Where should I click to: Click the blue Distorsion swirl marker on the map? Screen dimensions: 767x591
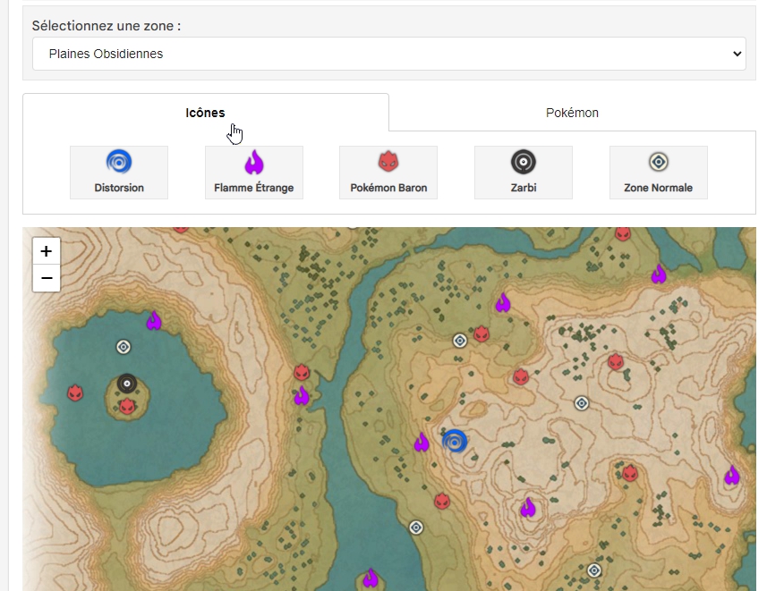pos(455,441)
